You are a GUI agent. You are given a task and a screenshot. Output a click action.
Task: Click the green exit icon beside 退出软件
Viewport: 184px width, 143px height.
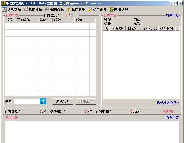pyautogui.click(x=111, y=9)
